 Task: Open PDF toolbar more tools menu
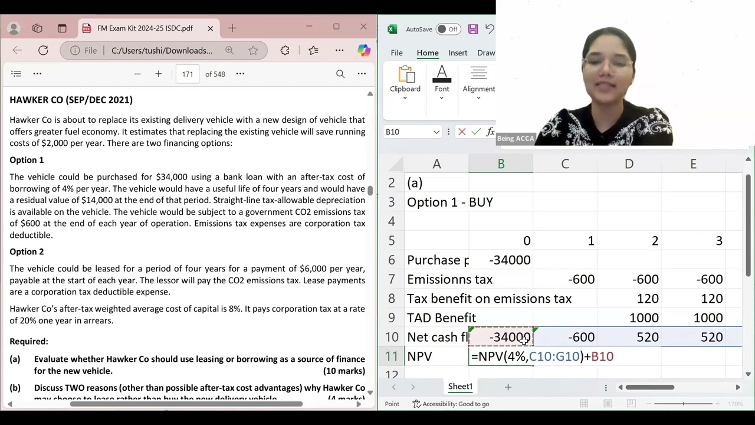(362, 74)
